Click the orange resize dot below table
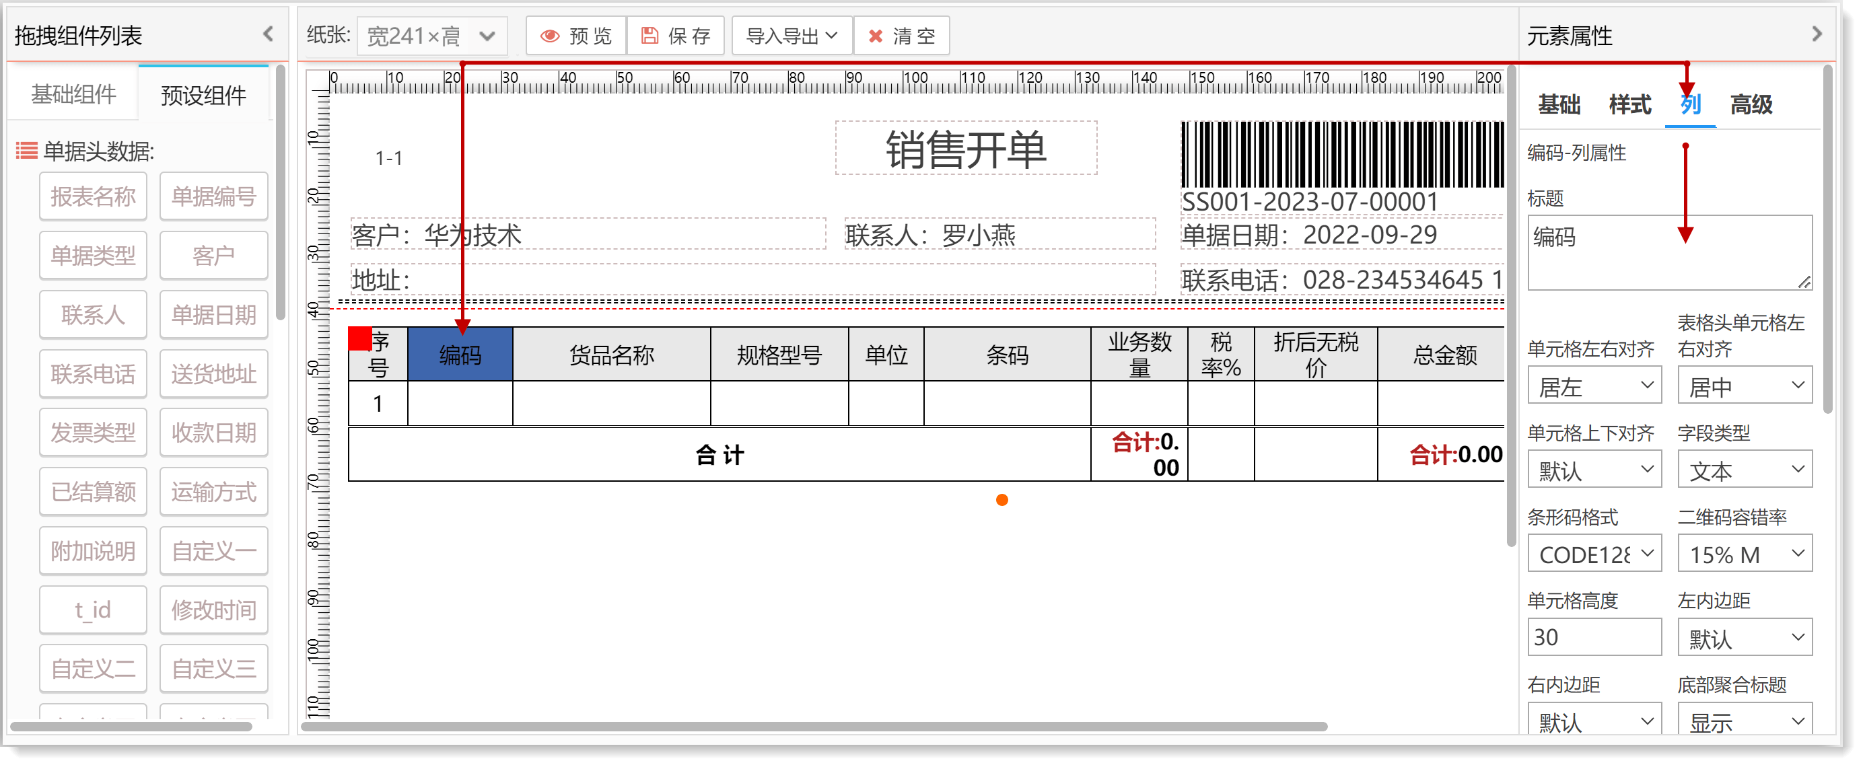1863x767 pixels. tap(1001, 501)
